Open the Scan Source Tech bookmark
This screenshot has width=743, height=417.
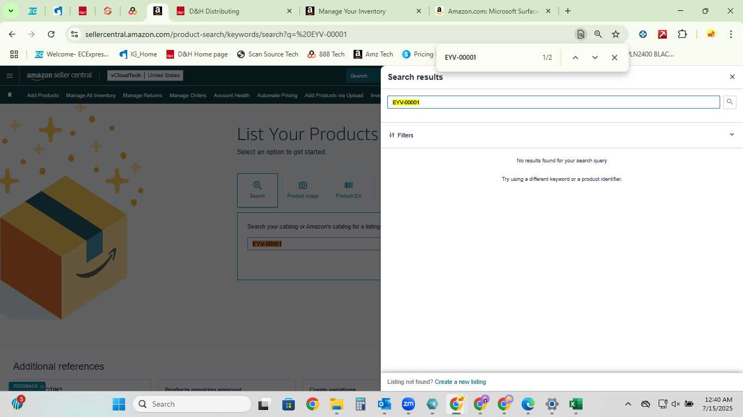coord(268,54)
